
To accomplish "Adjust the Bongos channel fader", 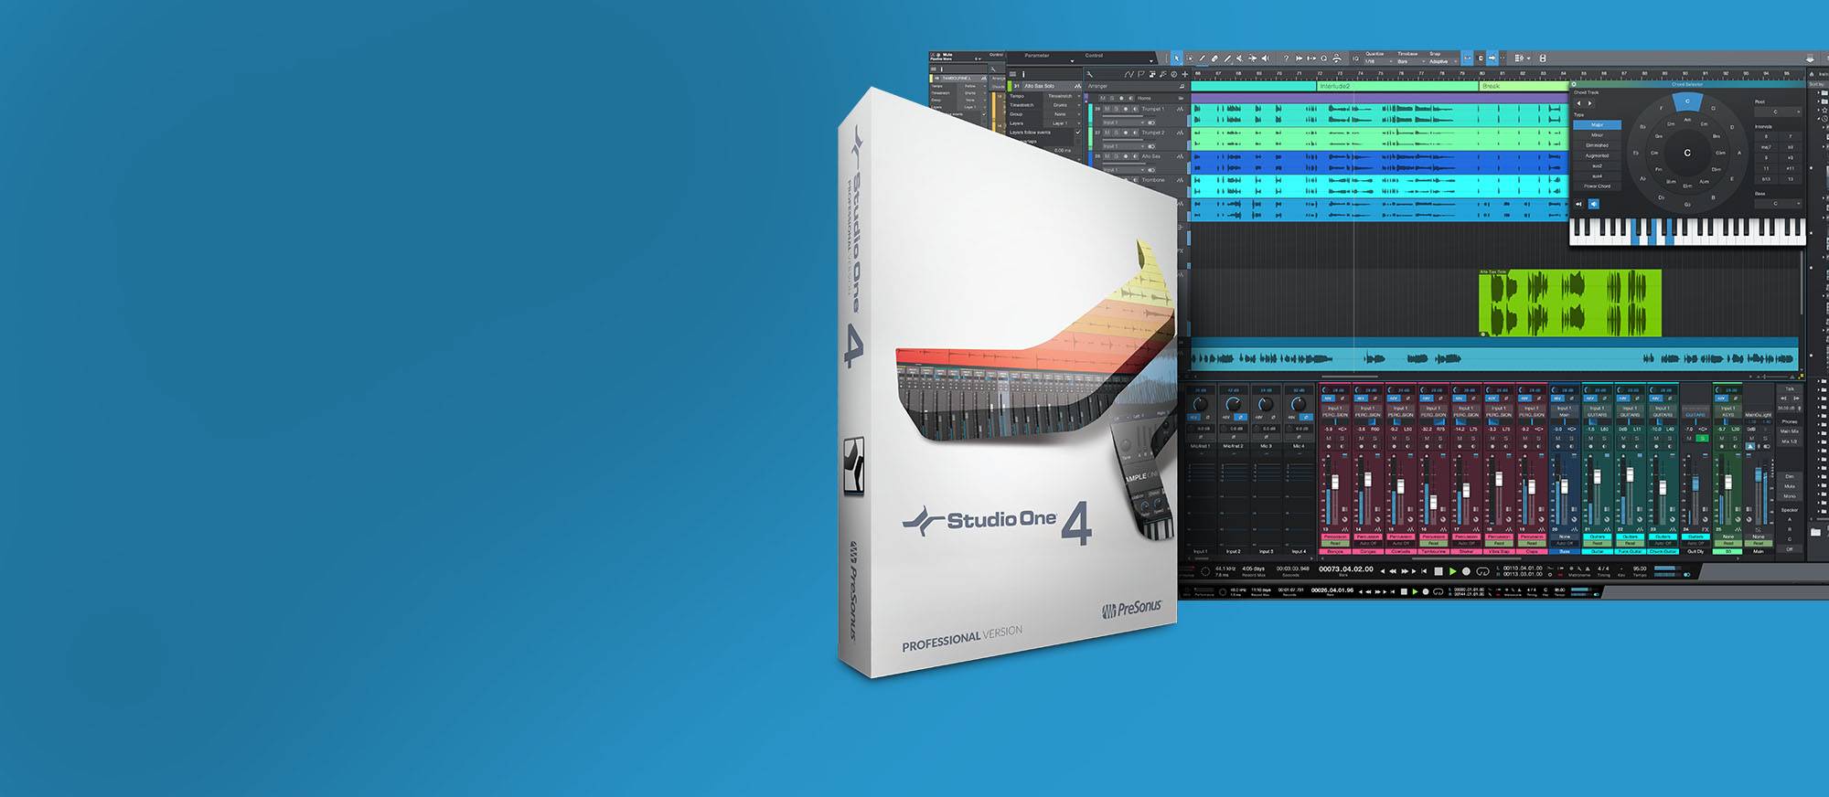I will click(x=1335, y=482).
